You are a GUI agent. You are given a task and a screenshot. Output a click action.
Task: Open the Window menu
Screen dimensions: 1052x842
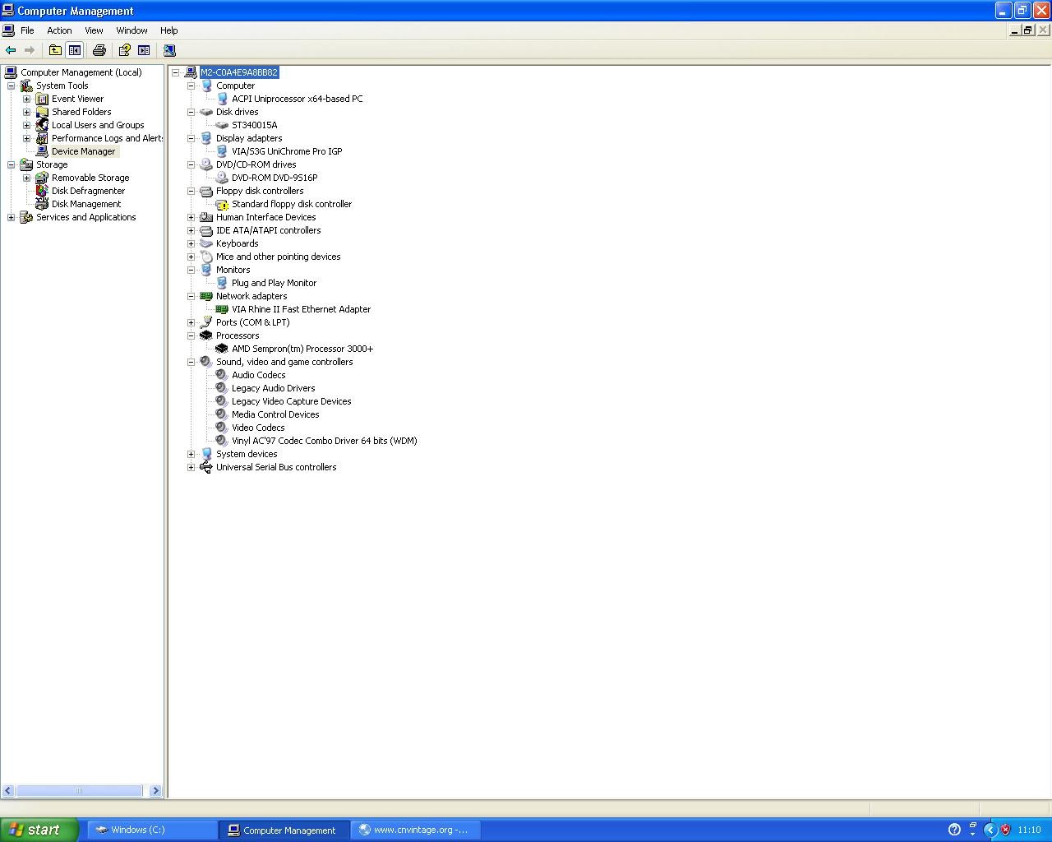pyautogui.click(x=131, y=30)
